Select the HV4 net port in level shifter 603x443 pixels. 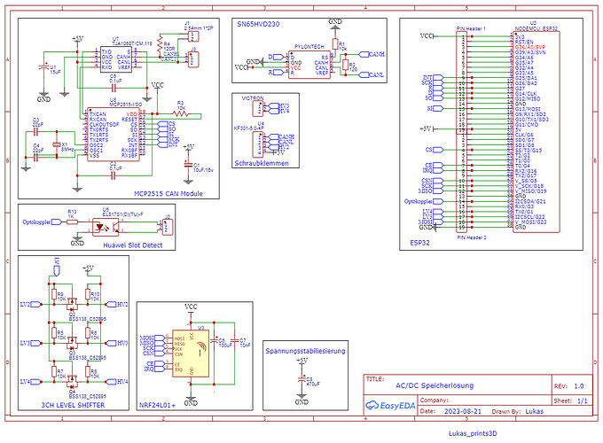pos(117,382)
